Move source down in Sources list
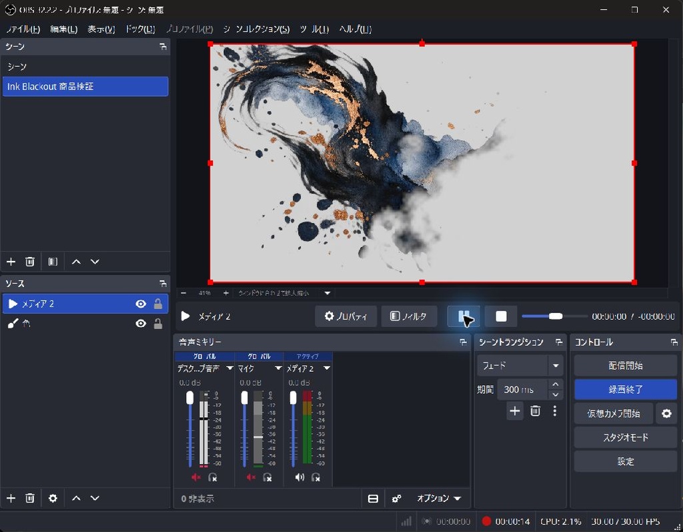Viewport: 683px width, 532px height. point(95,498)
